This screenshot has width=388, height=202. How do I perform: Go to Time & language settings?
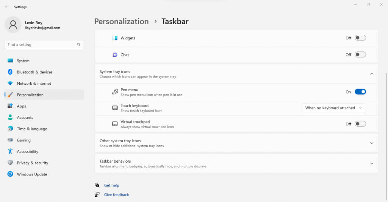(32, 129)
